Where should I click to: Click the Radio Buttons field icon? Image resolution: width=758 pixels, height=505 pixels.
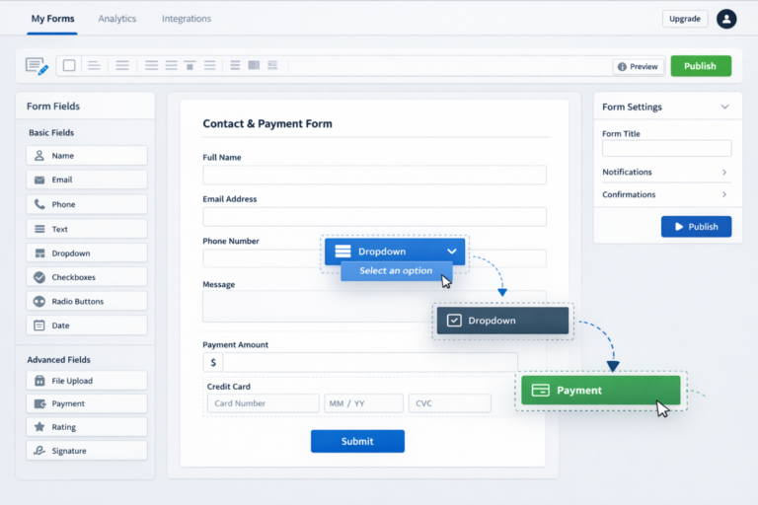[39, 302]
